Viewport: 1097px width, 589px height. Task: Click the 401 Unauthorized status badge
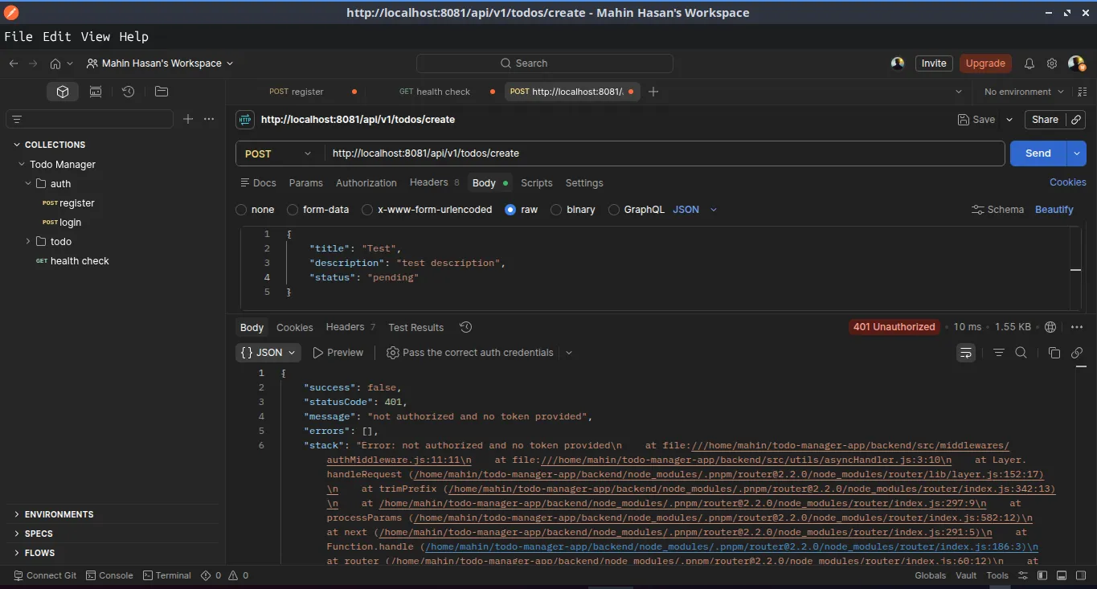pos(894,327)
